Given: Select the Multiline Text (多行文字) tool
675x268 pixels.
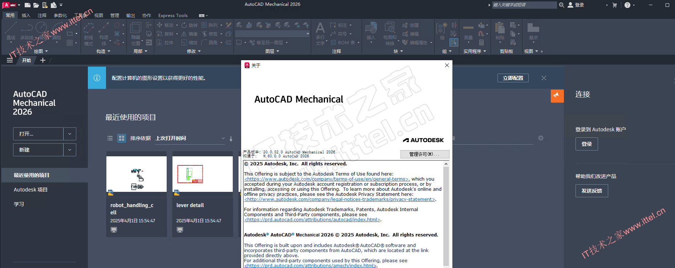Looking at the screenshot, I should (320, 33).
